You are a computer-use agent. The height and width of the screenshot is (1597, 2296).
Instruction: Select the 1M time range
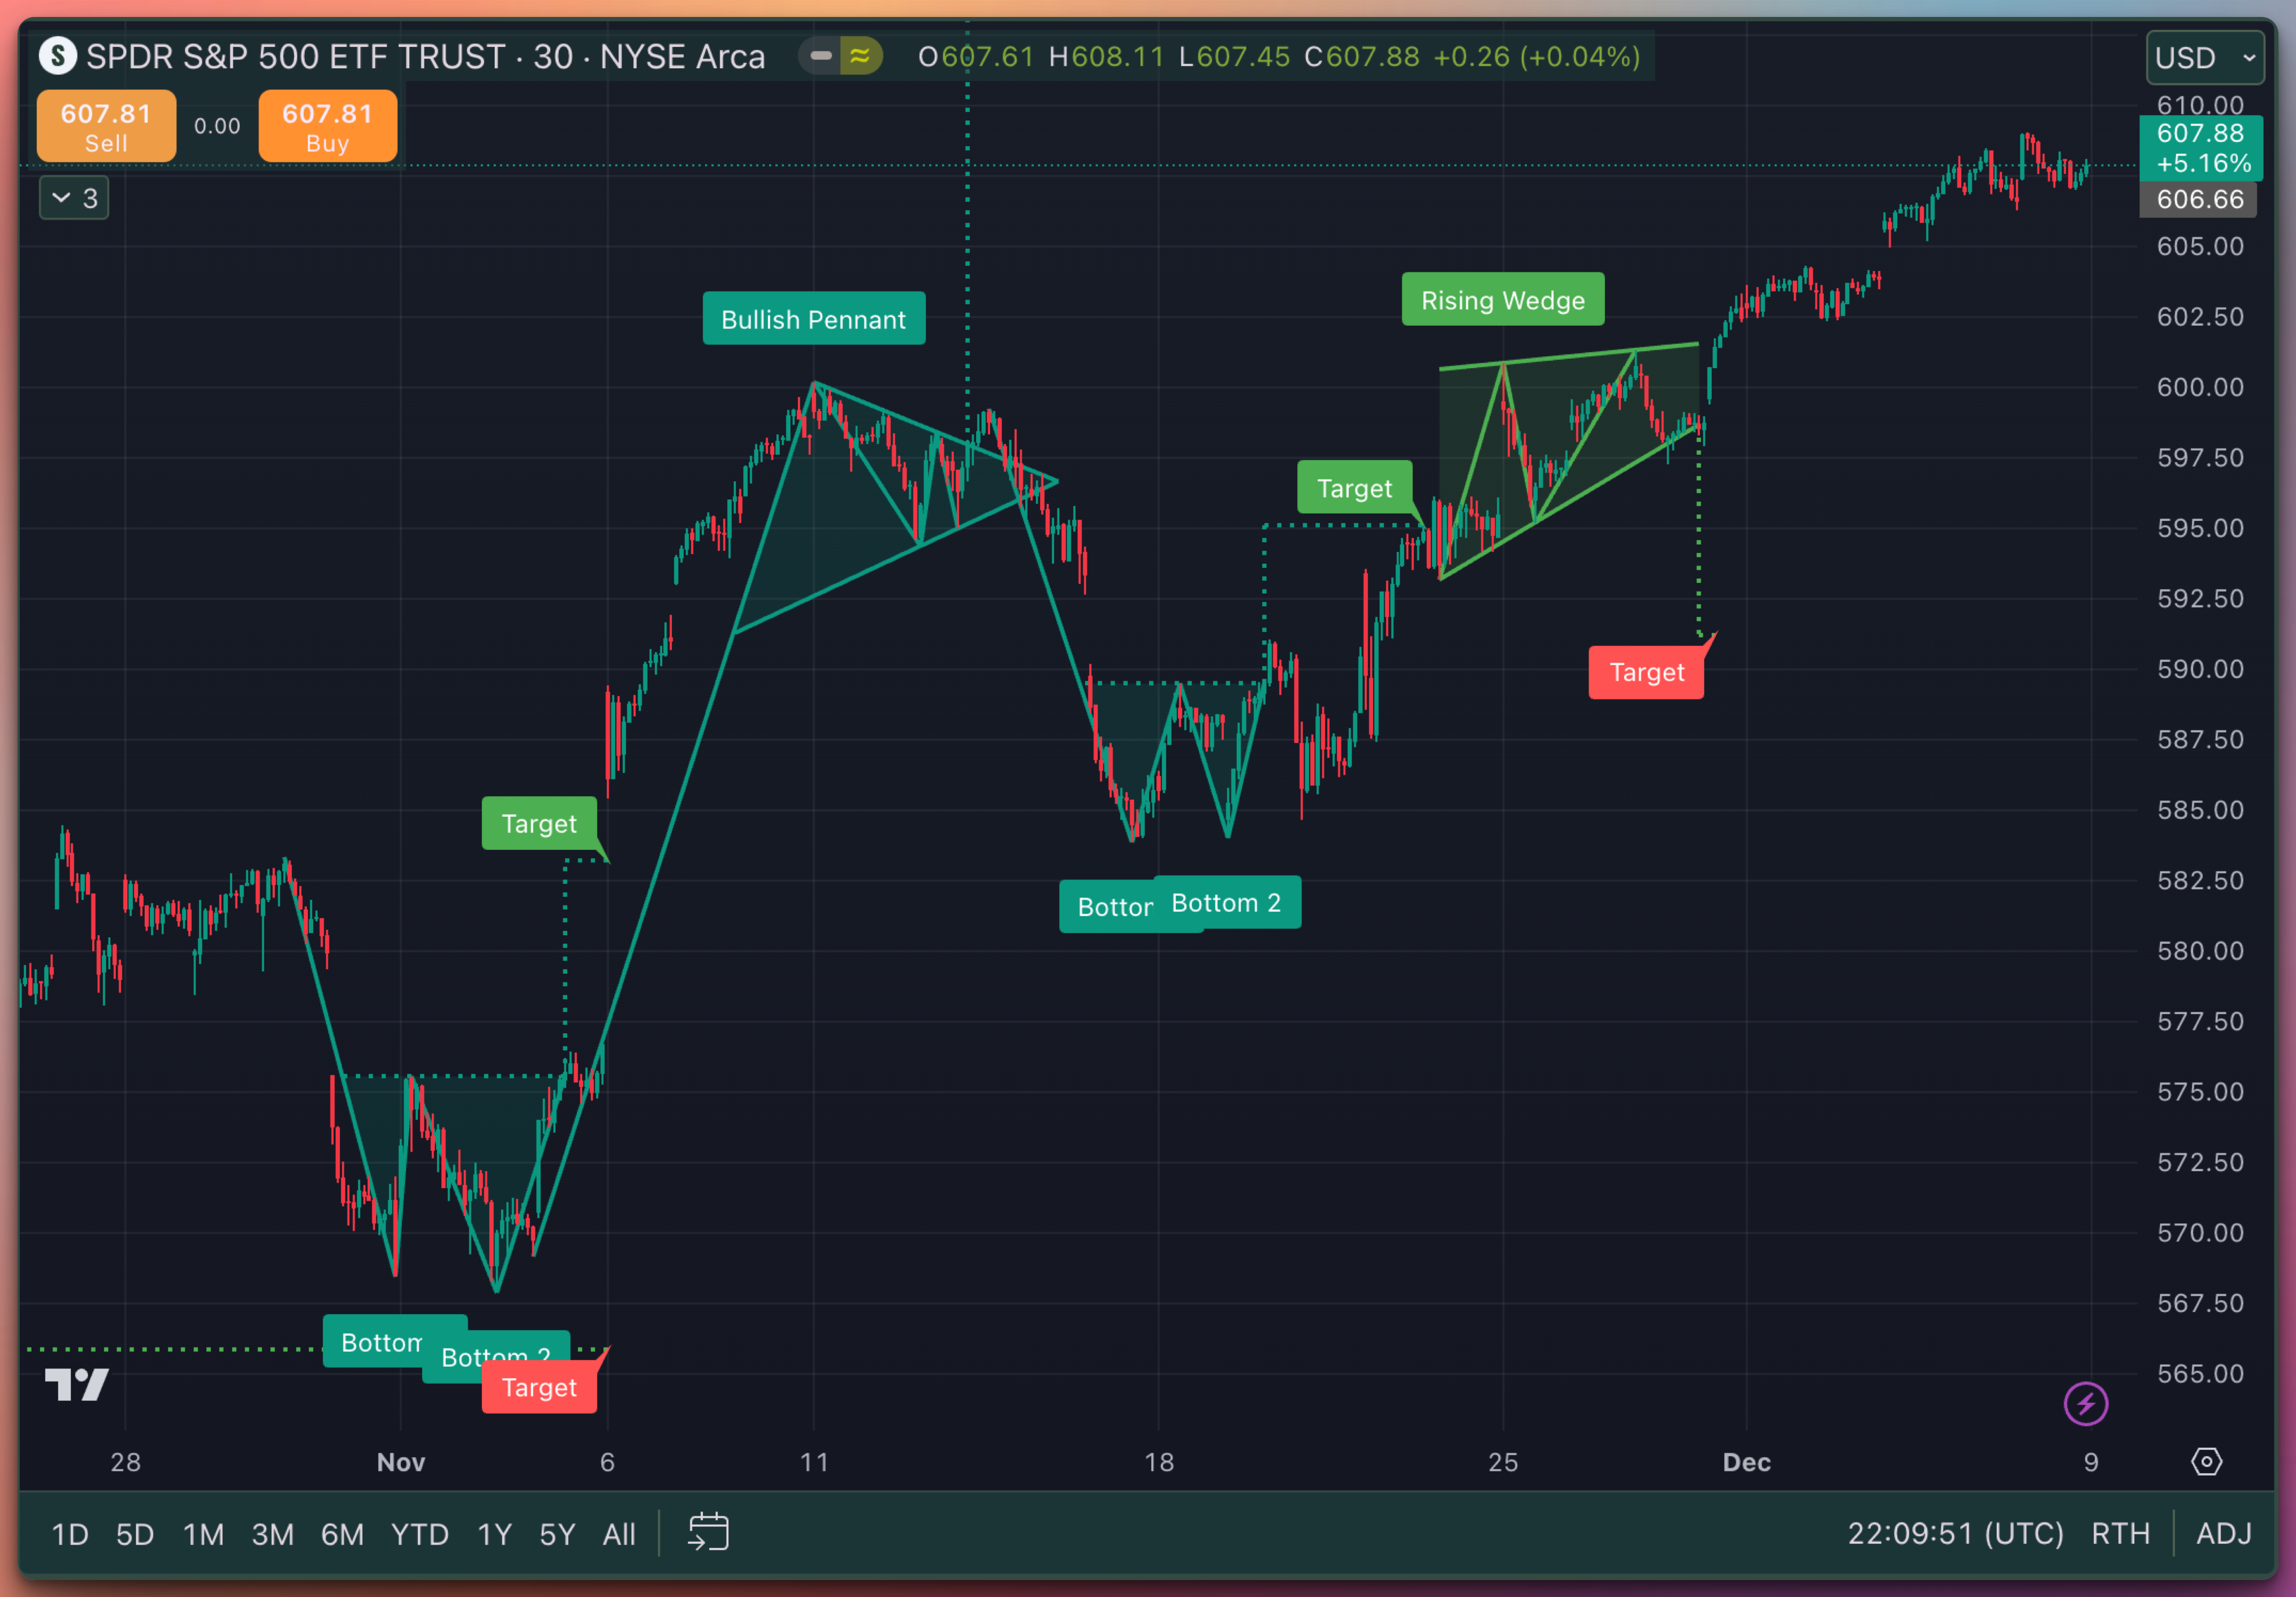pos(203,1534)
